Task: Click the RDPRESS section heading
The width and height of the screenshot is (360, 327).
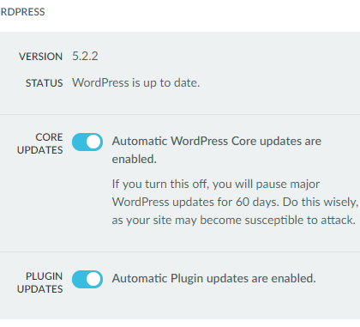Action: (x=22, y=12)
